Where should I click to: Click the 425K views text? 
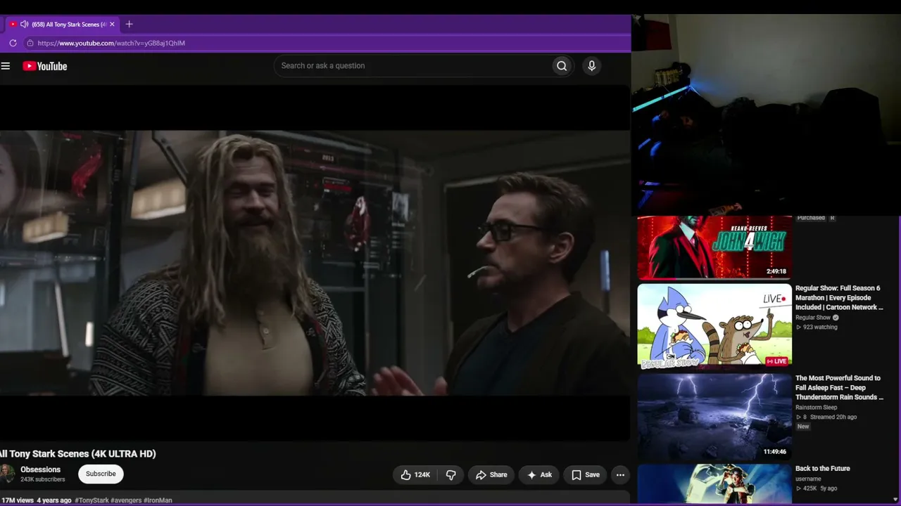coord(810,488)
